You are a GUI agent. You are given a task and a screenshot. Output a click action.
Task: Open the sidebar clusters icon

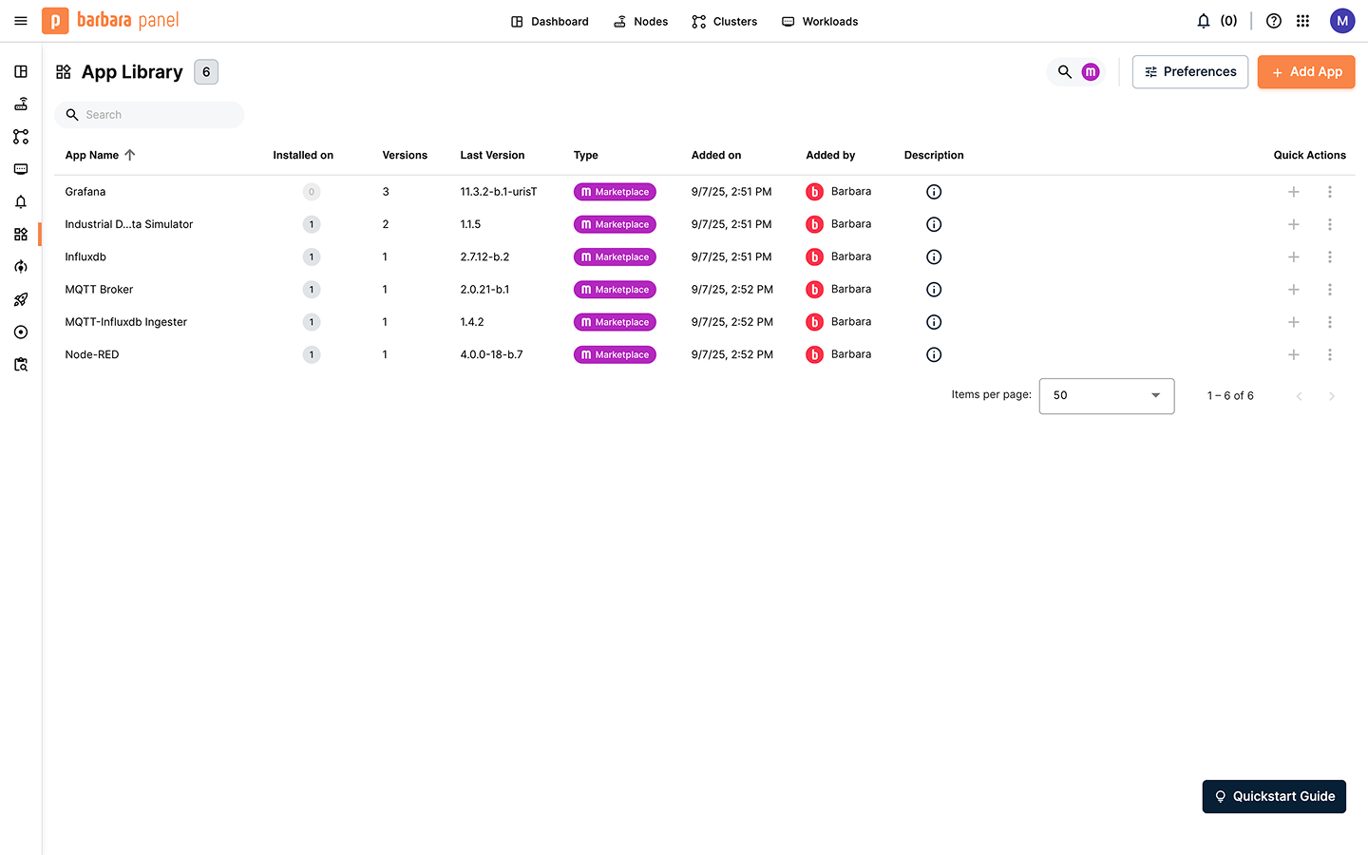[x=21, y=137]
